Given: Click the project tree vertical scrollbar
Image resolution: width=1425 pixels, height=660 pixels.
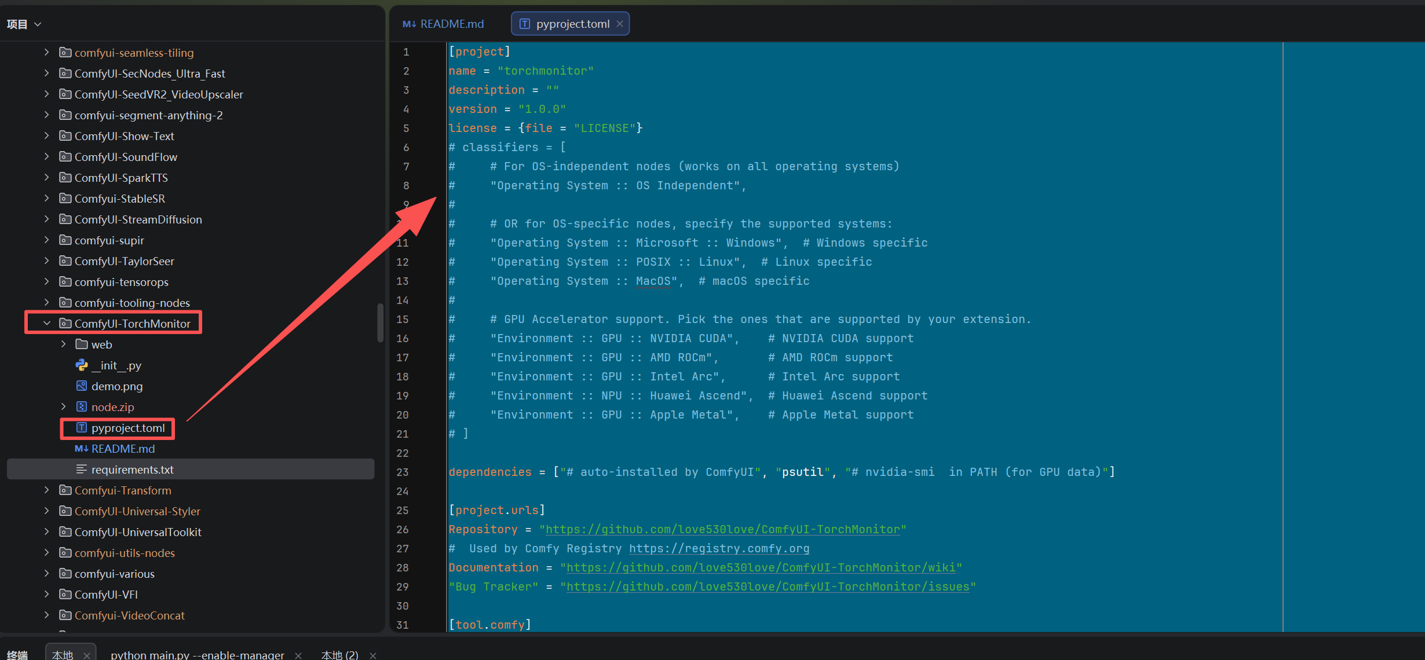Looking at the screenshot, I should pos(380,322).
